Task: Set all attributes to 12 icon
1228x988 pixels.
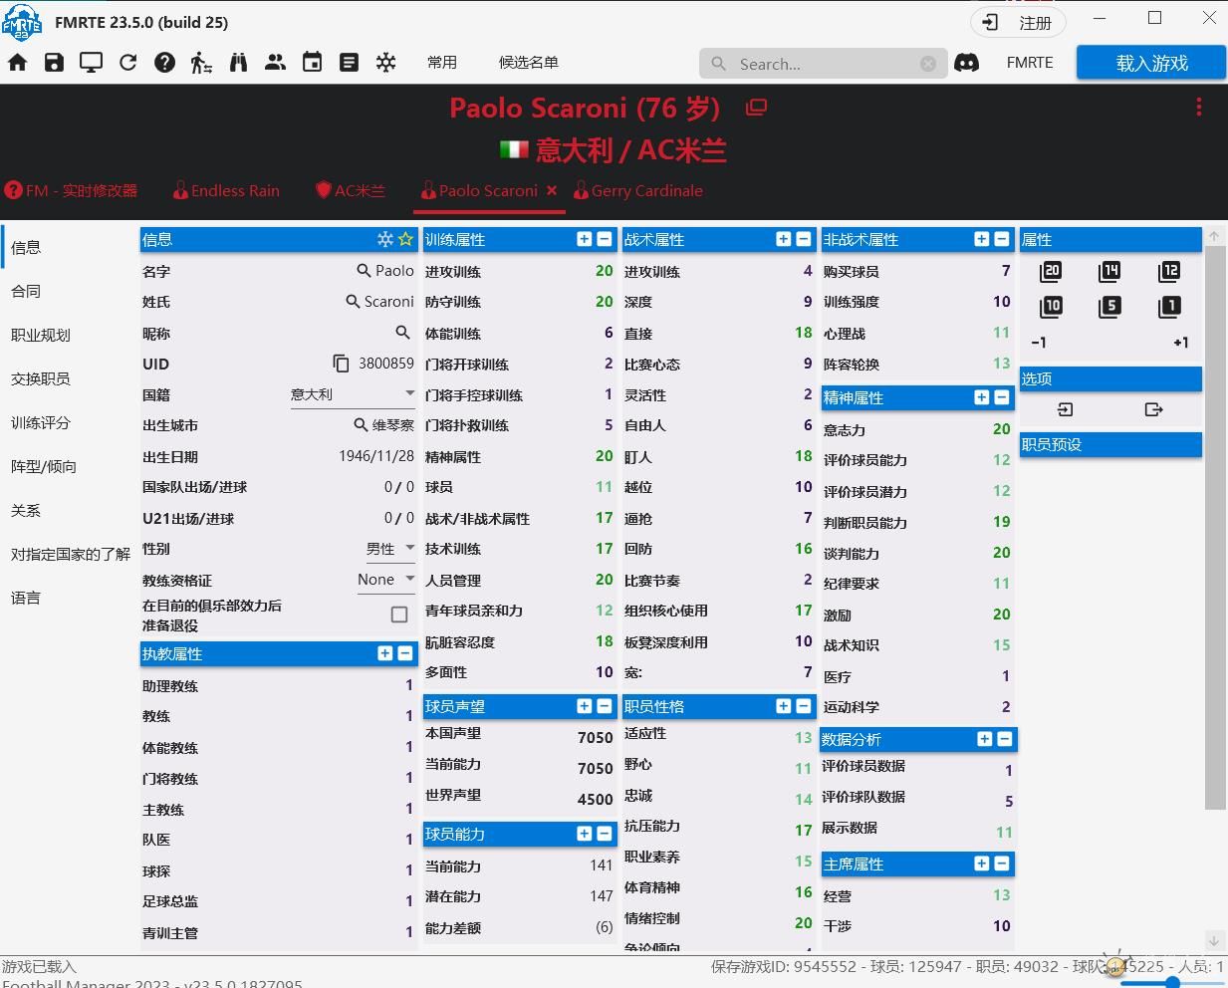Action: pos(1169,271)
